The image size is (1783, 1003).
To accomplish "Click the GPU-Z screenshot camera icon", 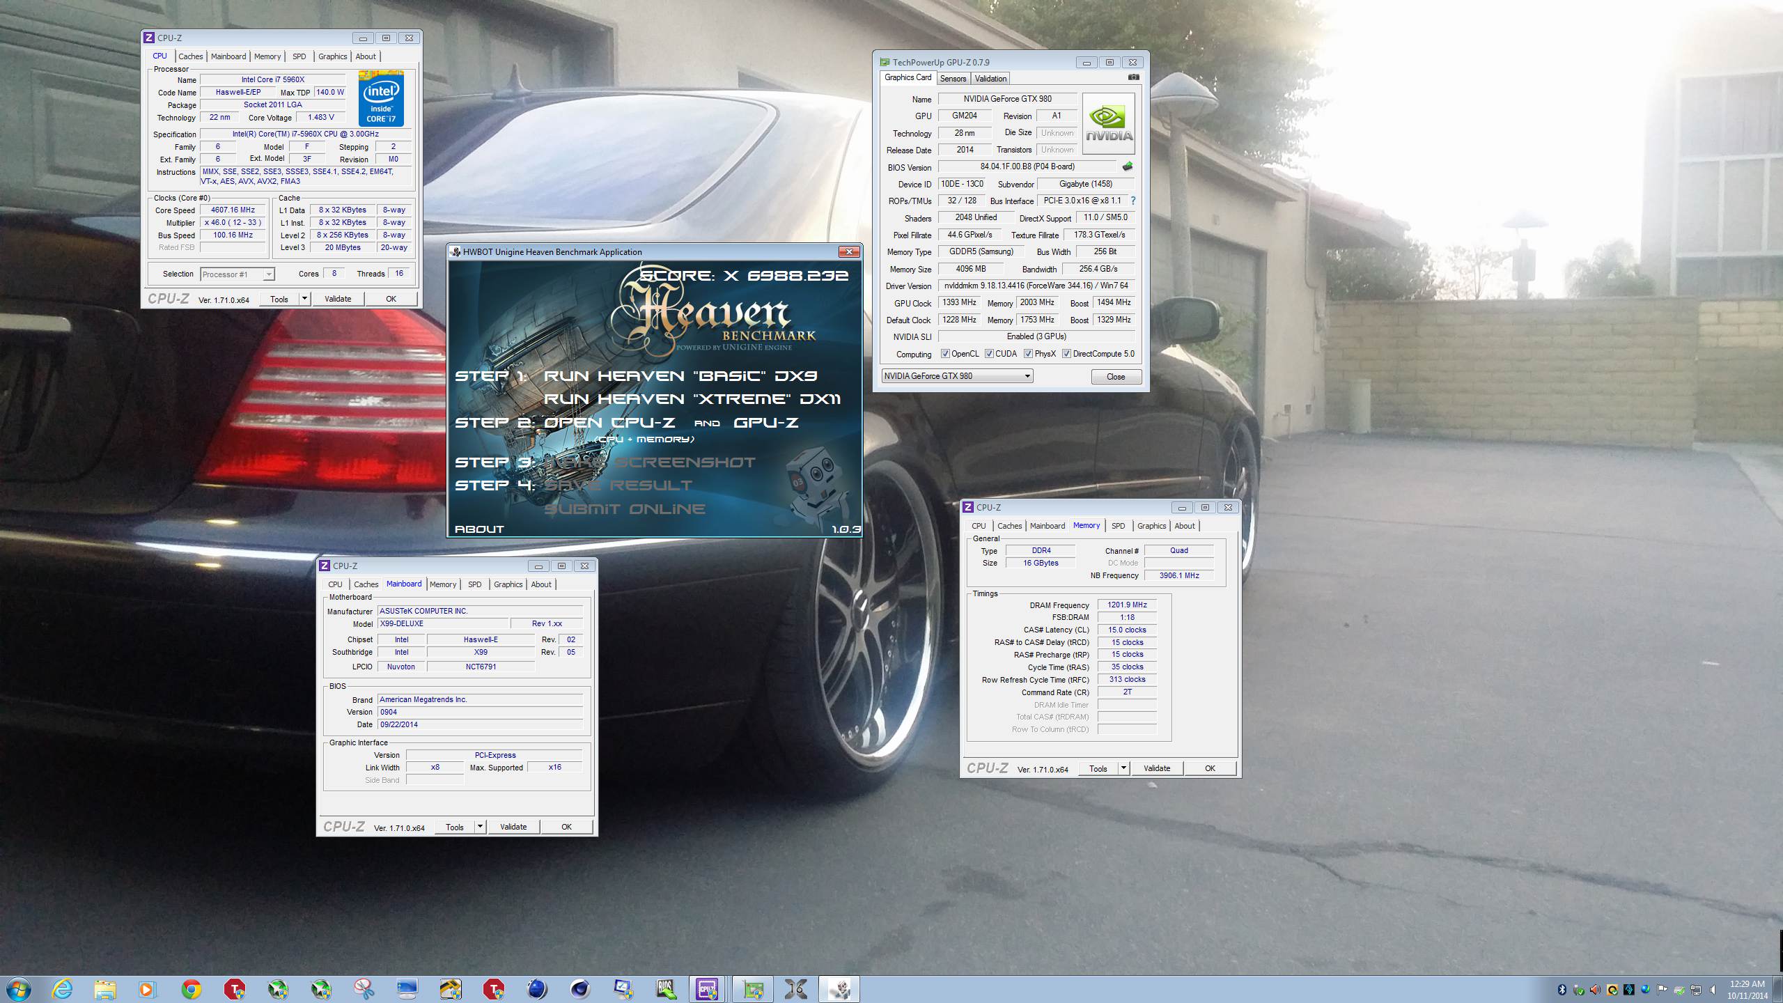I will tap(1133, 77).
